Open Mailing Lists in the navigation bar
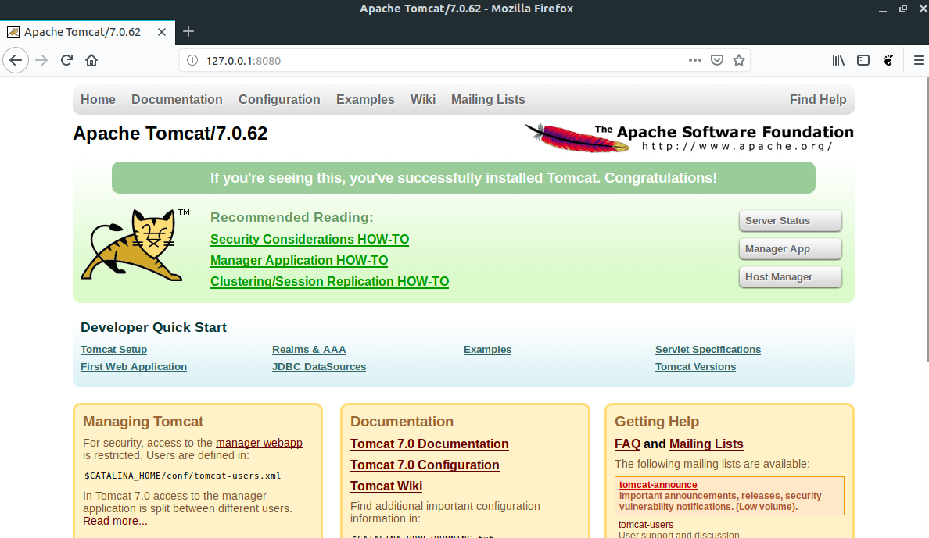Image resolution: width=929 pixels, height=538 pixels. coord(488,99)
